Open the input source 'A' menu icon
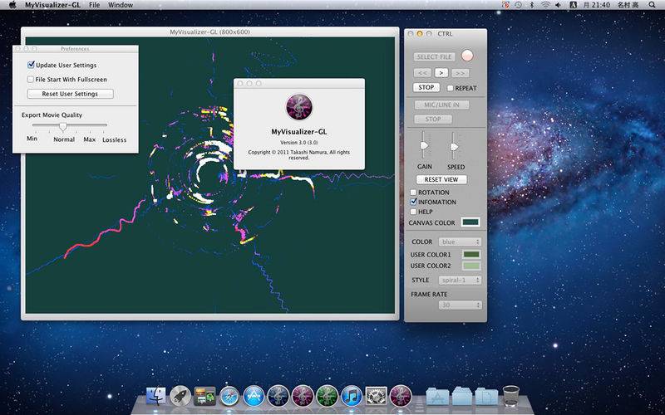Screen dimensions: 665x415 (573, 5)
